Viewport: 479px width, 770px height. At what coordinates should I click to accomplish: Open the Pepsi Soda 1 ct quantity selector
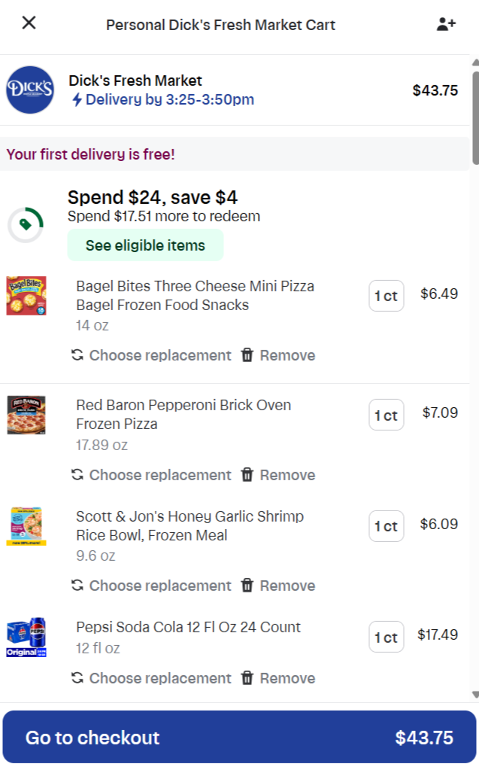[386, 638]
